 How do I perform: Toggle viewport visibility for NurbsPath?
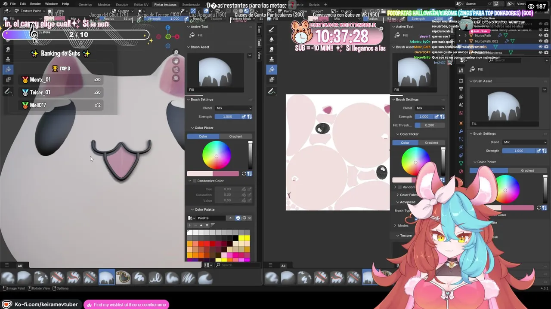click(540, 36)
